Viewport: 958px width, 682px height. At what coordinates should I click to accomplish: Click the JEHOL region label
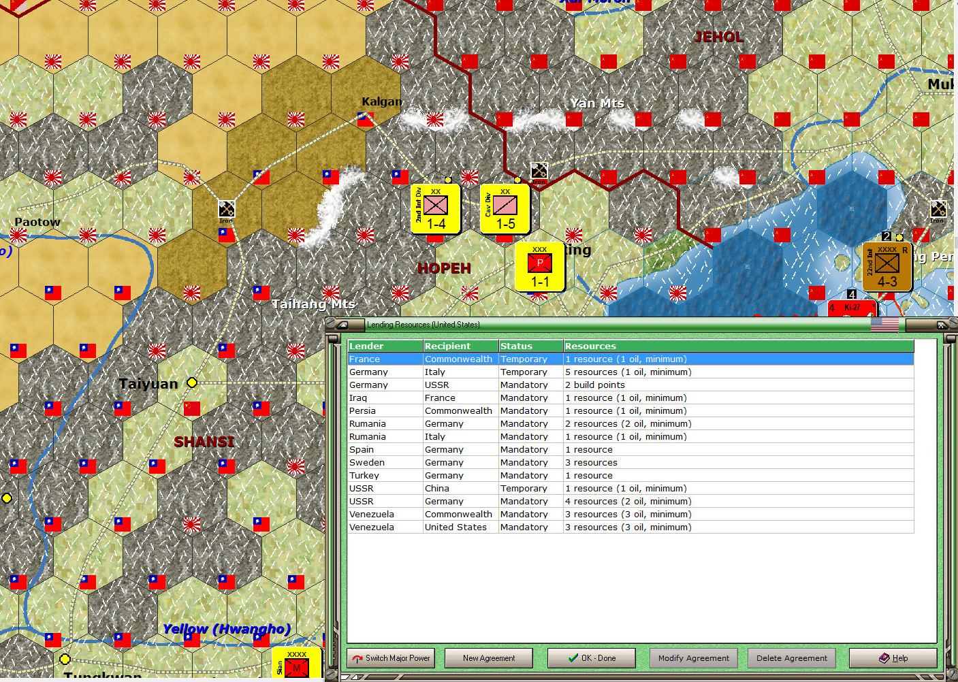[718, 37]
